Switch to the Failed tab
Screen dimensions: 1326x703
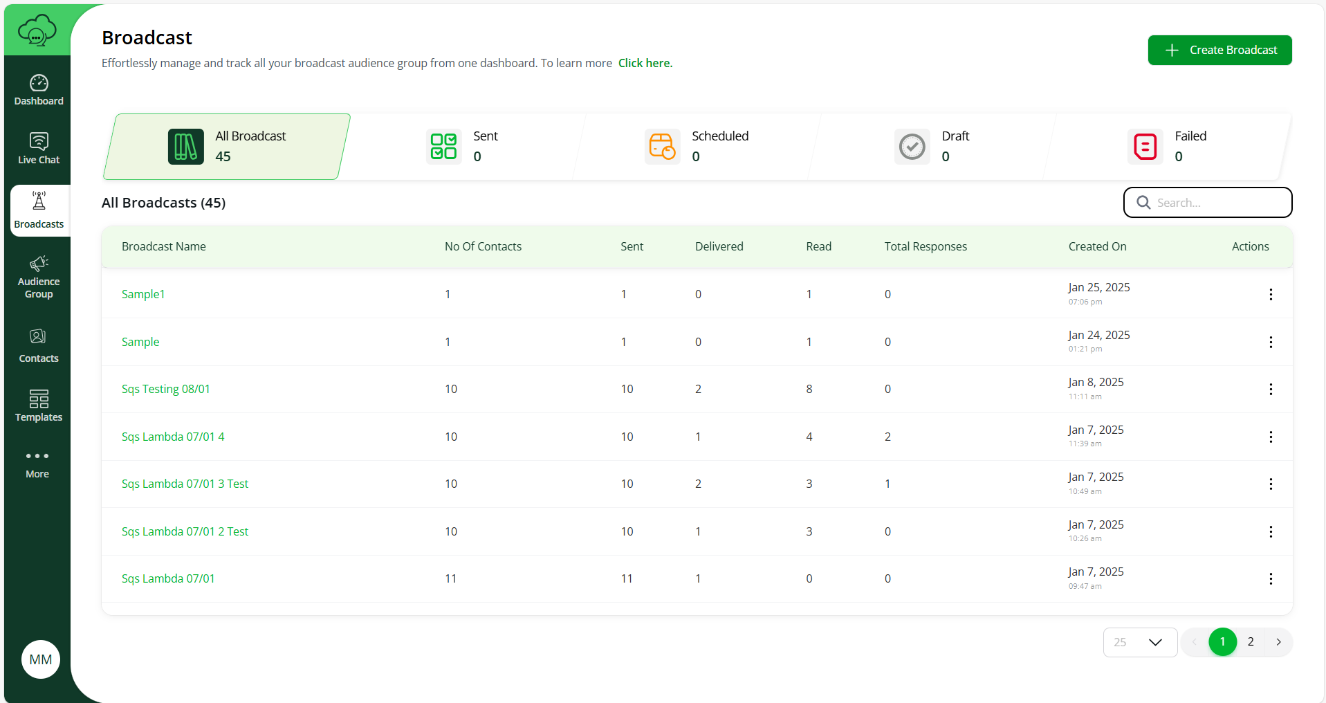(1168, 147)
